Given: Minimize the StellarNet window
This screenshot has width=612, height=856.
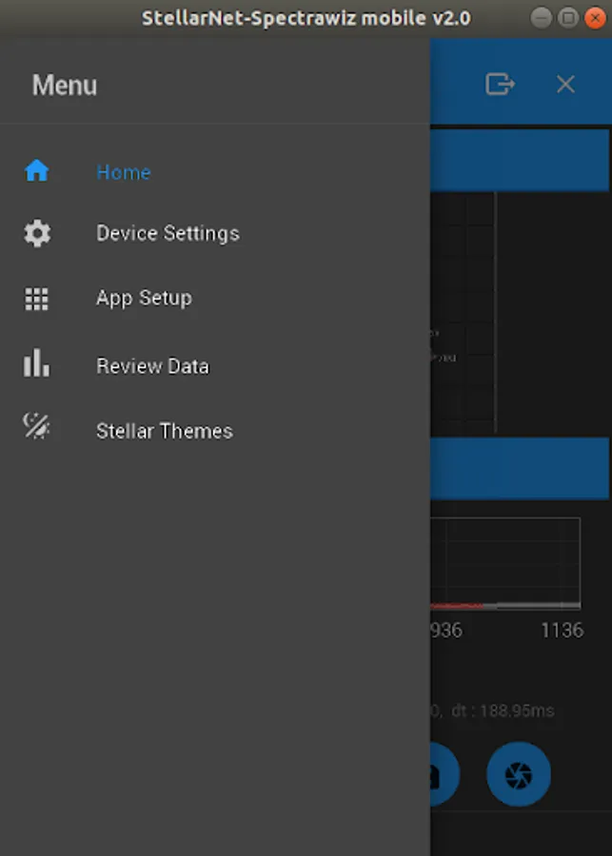Looking at the screenshot, I should [x=541, y=19].
